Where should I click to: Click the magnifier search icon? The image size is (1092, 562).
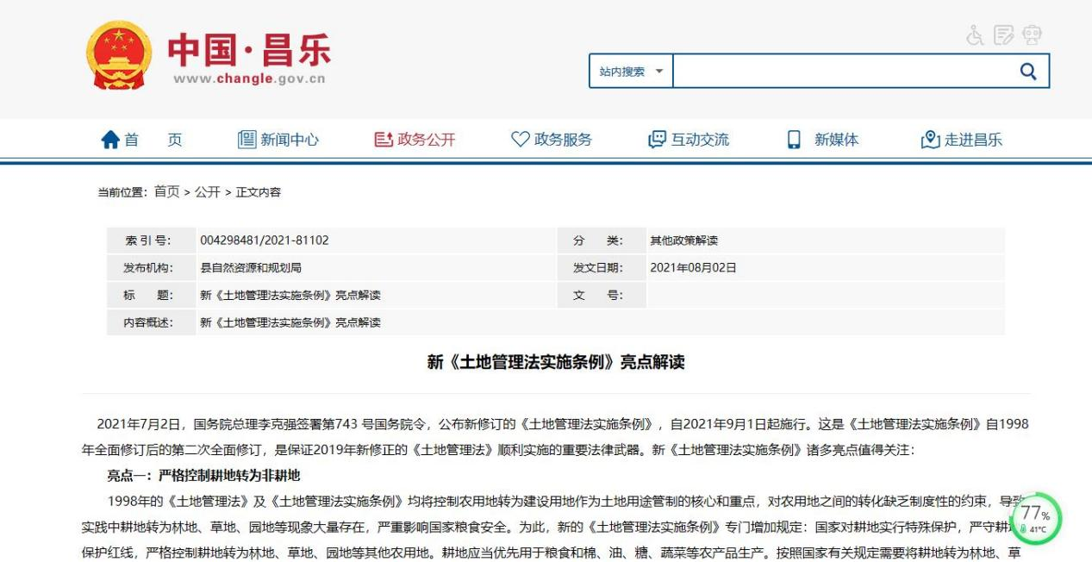(1027, 72)
